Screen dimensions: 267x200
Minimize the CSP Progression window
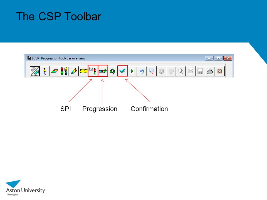coord(209,58)
